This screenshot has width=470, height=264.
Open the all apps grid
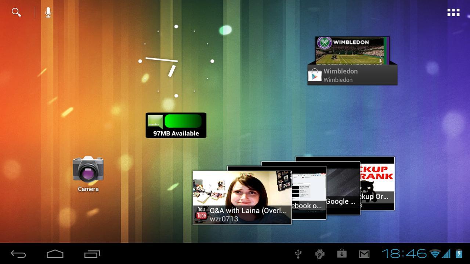453,12
